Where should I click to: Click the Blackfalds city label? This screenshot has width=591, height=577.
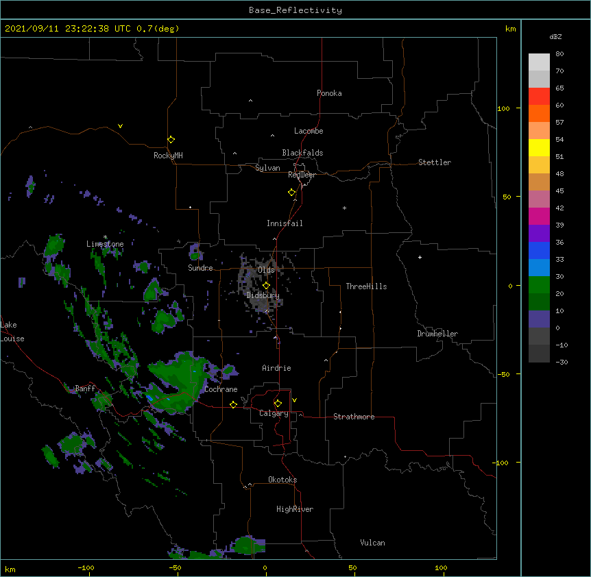click(x=302, y=153)
